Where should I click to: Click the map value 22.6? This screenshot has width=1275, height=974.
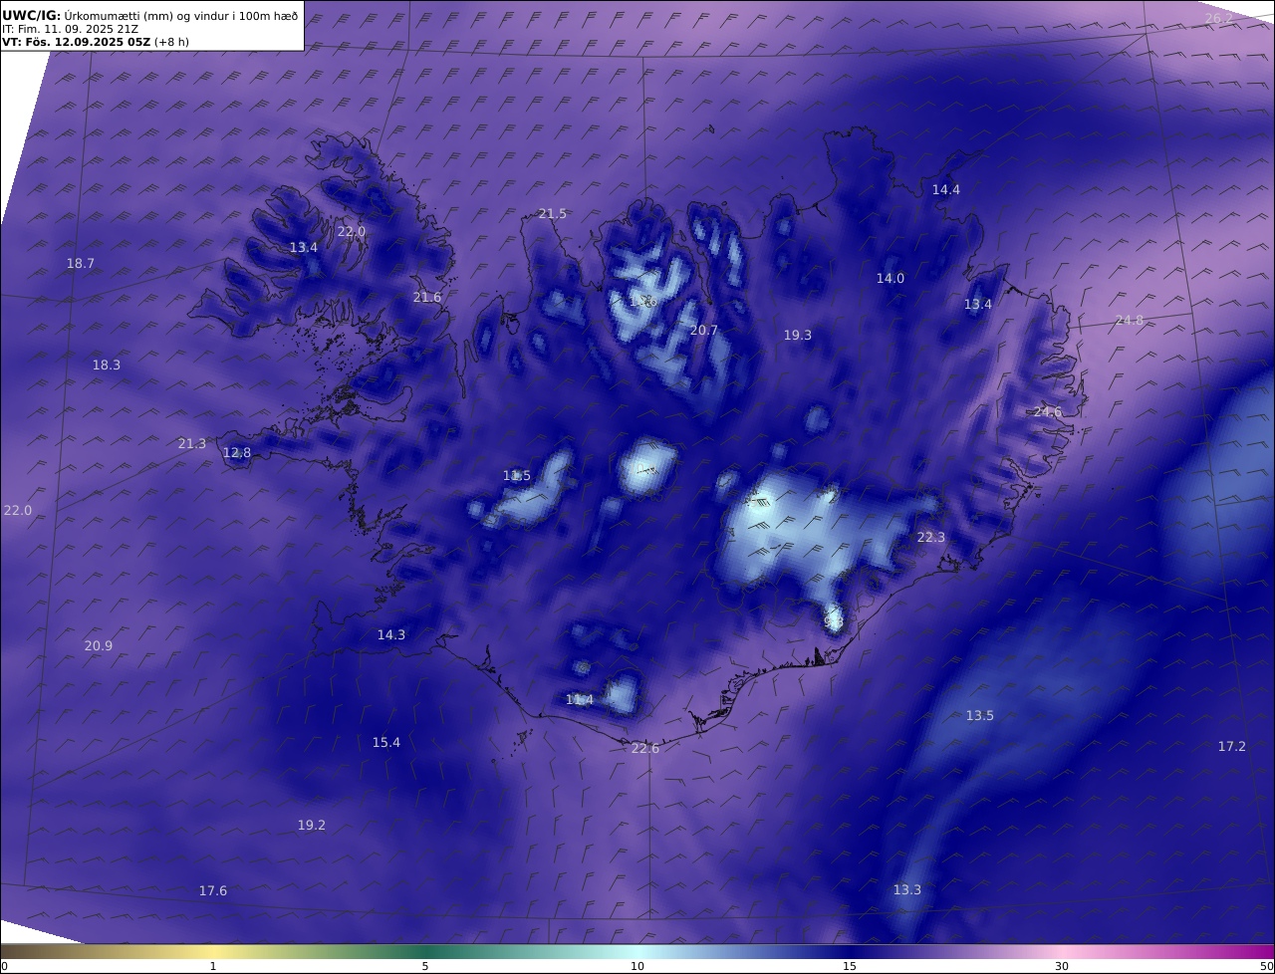coord(645,748)
